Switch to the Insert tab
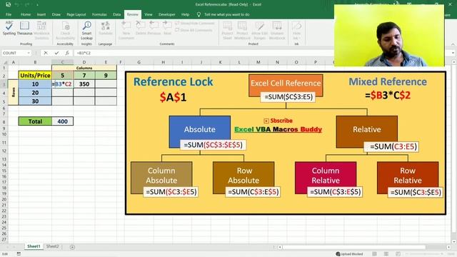Viewport: 457px width, 257px height. coord(41,14)
